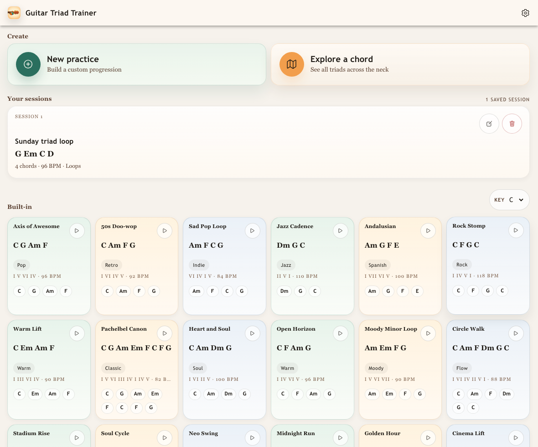Click the Jazz tag on Jazz Cadence
This screenshot has width=538, height=447.
(286, 265)
